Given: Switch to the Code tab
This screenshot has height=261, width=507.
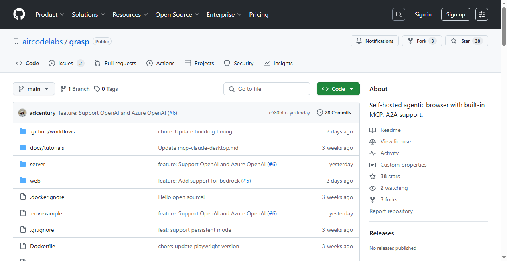Looking at the screenshot, I should (x=27, y=63).
